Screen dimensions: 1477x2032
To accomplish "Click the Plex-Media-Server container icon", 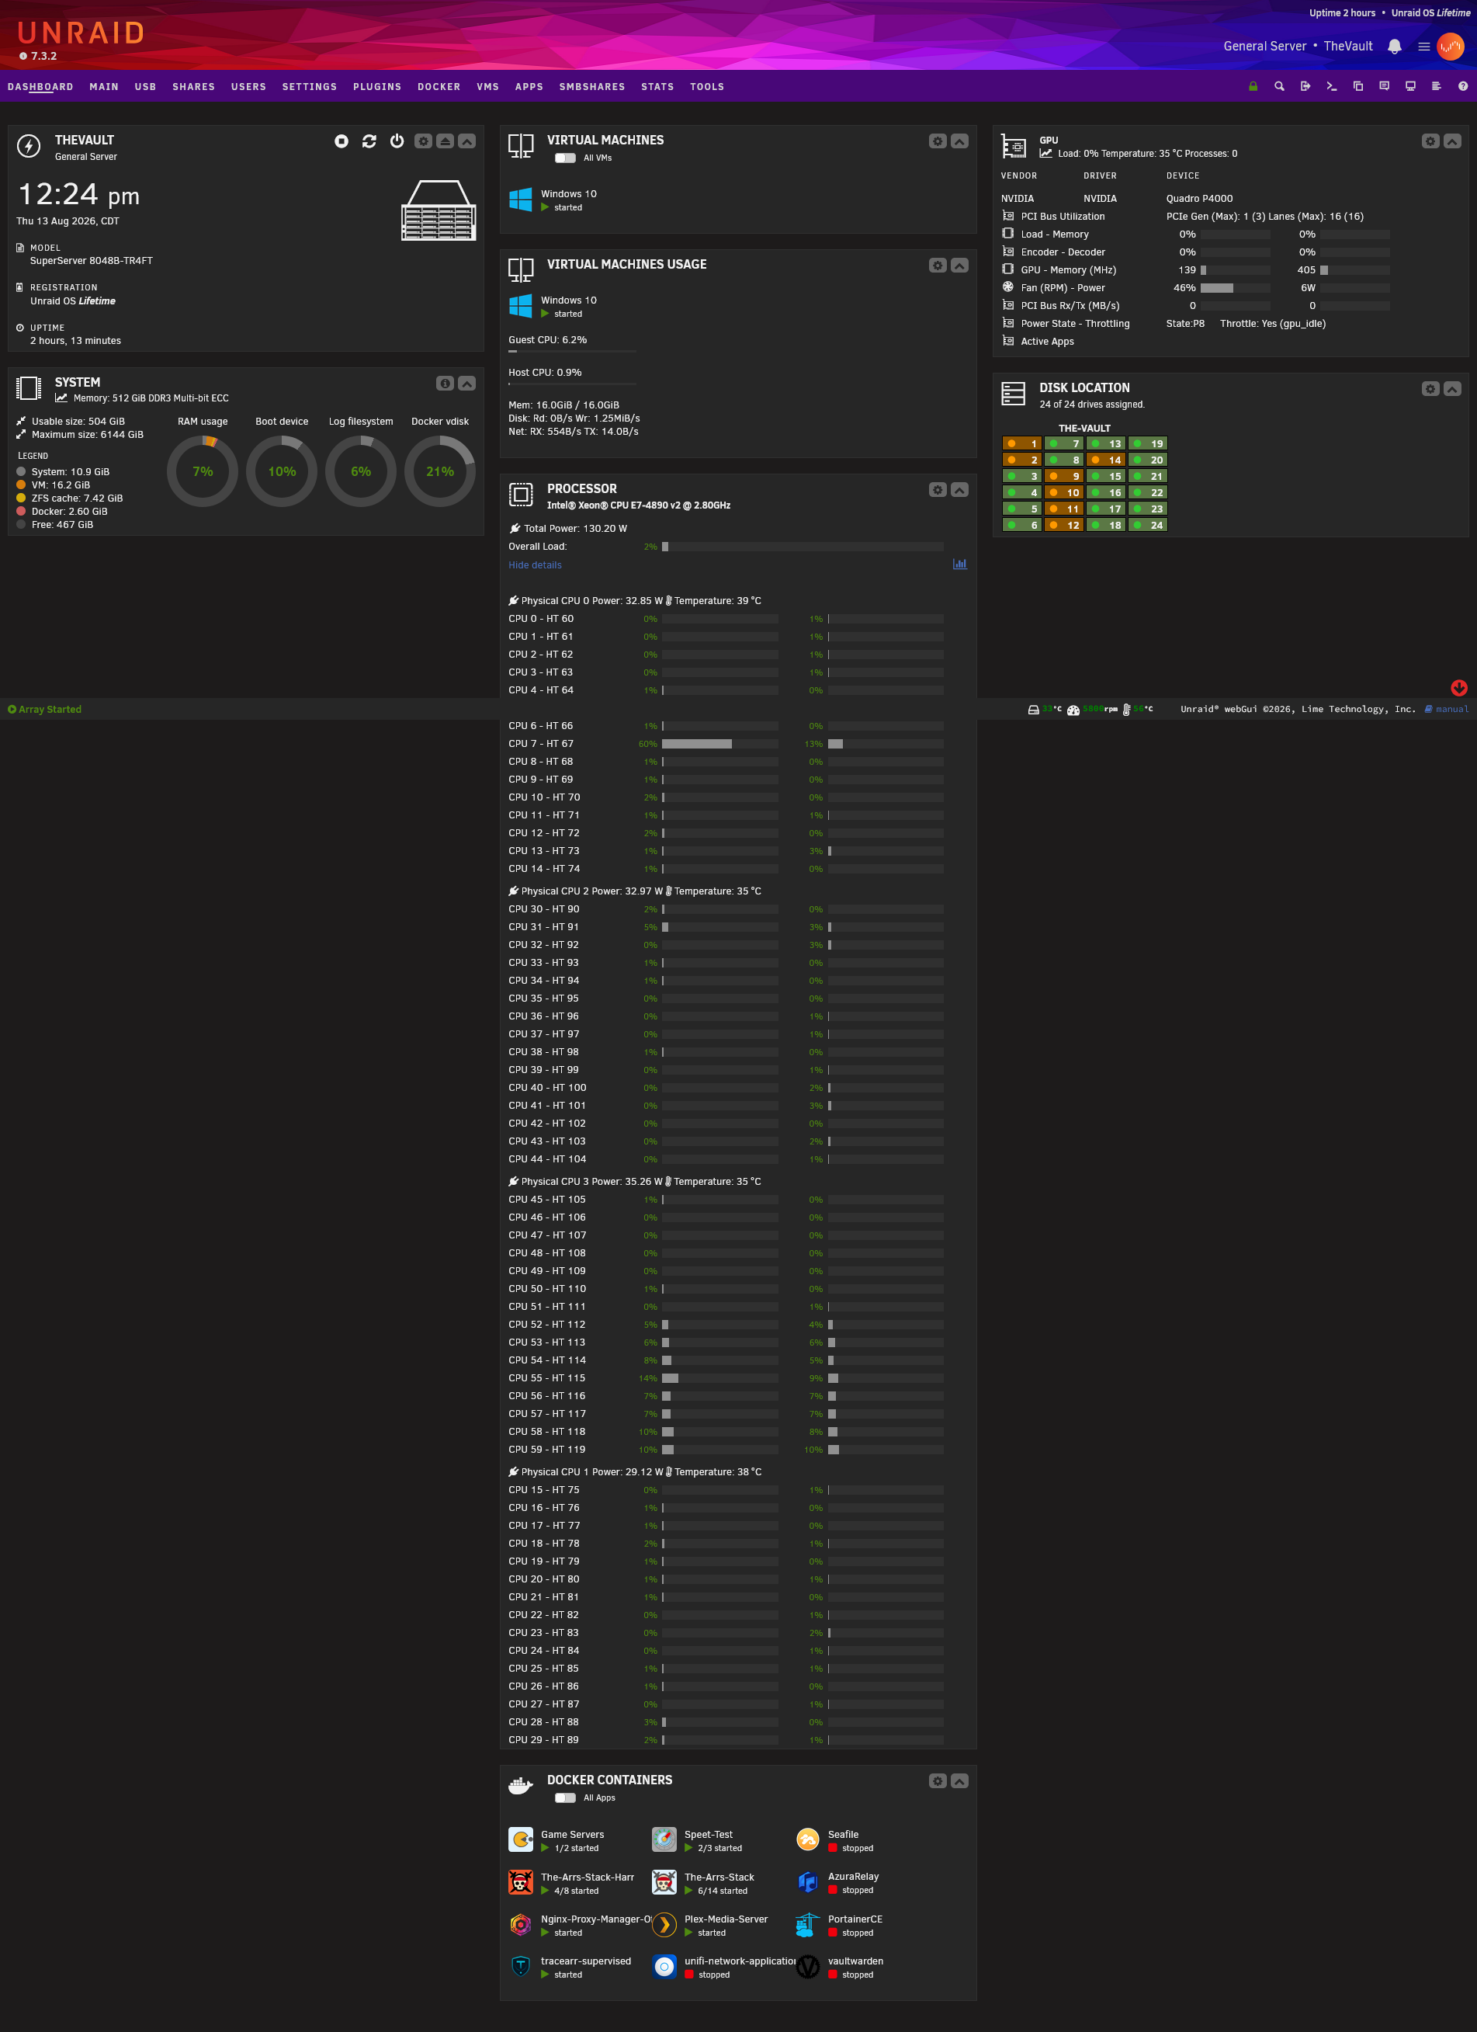I will coord(664,1925).
